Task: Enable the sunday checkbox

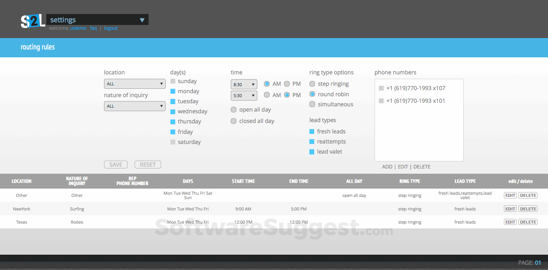Action: pyautogui.click(x=173, y=81)
